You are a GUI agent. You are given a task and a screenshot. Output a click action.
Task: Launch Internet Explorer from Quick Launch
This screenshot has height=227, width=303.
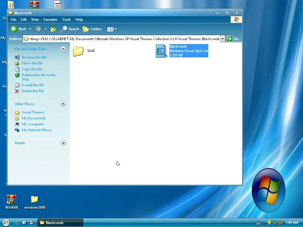point(18,223)
